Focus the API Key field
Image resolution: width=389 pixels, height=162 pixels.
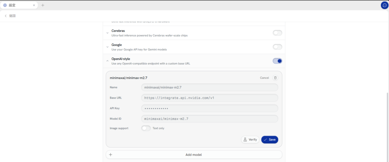click(x=210, y=108)
